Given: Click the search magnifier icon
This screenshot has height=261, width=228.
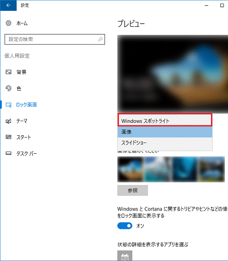Looking at the screenshot, I should (x=100, y=39).
